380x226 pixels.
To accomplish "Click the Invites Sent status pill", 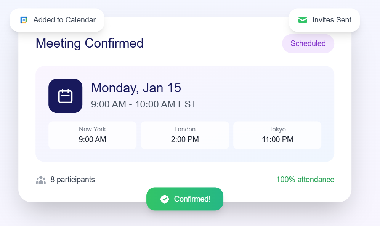I will [324, 19].
